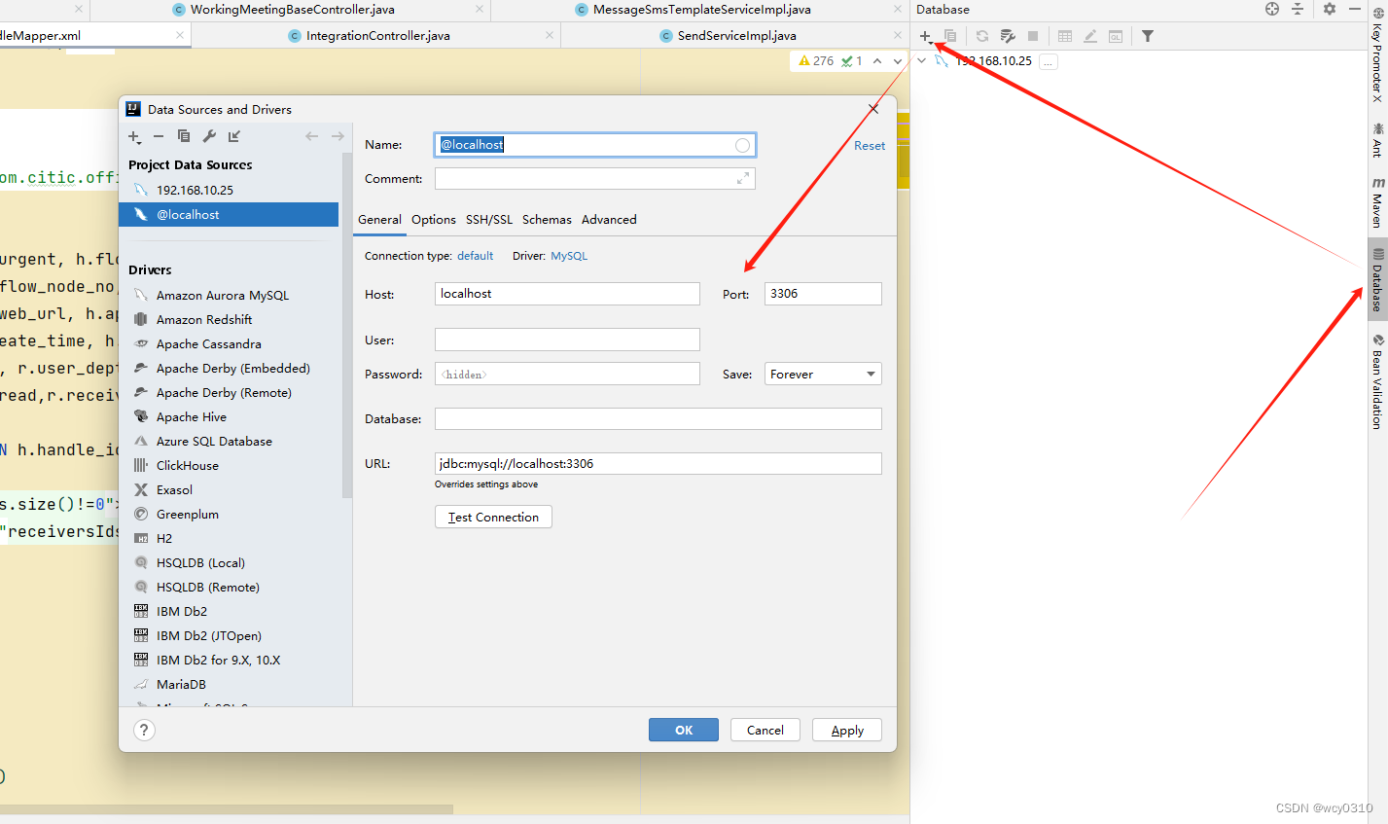Click the OK button
Image resolution: width=1388 pixels, height=824 pixels.
684,730
